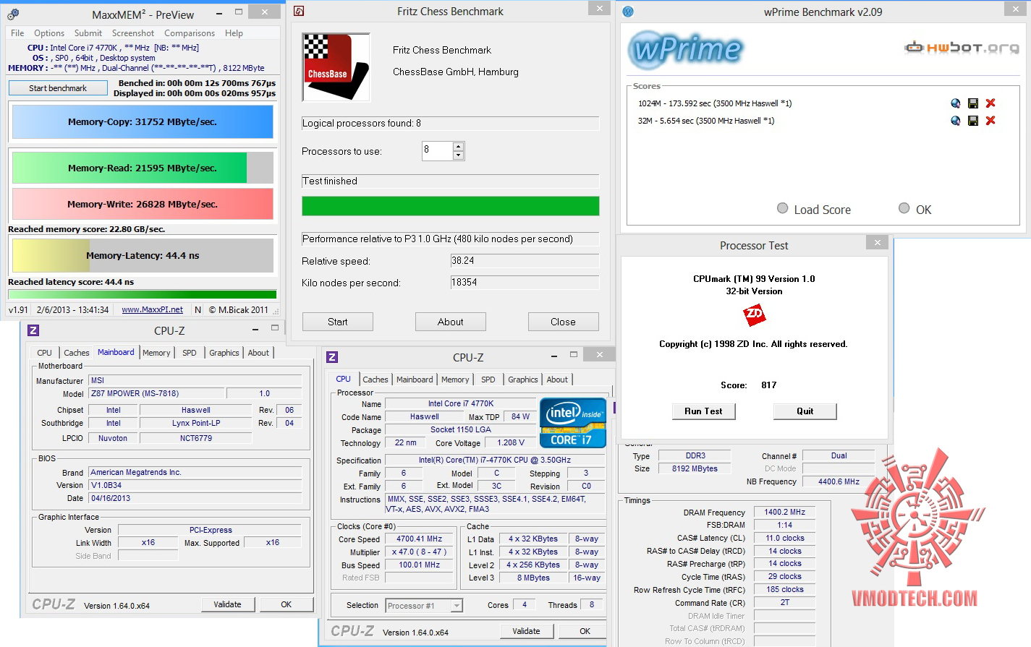Click the purple Z icon of the CPU tab CPU-Z window
The width and height of the screenshot is (1031, 647).
(x=332, y=357)
